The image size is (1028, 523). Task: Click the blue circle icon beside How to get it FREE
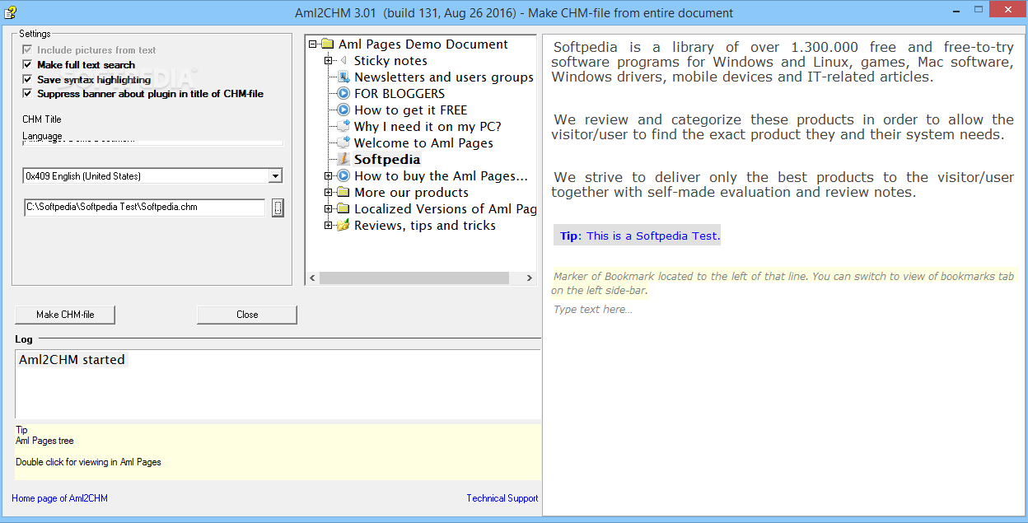343,110
